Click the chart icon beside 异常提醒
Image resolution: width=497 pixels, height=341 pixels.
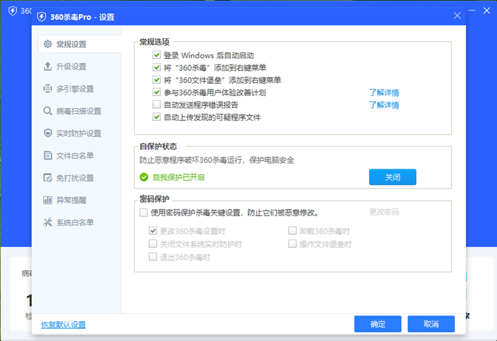[x=47, y=200]
